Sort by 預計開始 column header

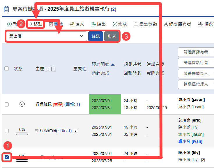(100, 64)
